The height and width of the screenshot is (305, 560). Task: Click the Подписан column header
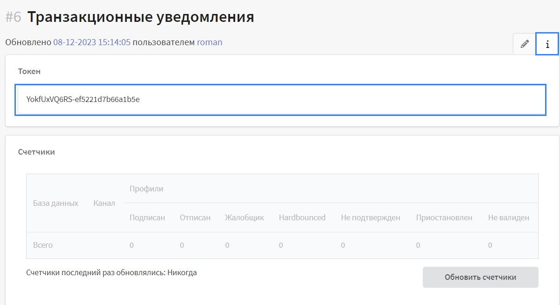(x=147, y=217)
